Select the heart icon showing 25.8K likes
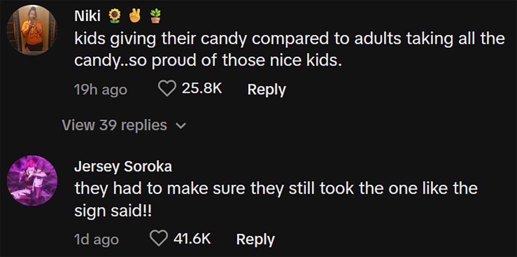 (166, 89)
